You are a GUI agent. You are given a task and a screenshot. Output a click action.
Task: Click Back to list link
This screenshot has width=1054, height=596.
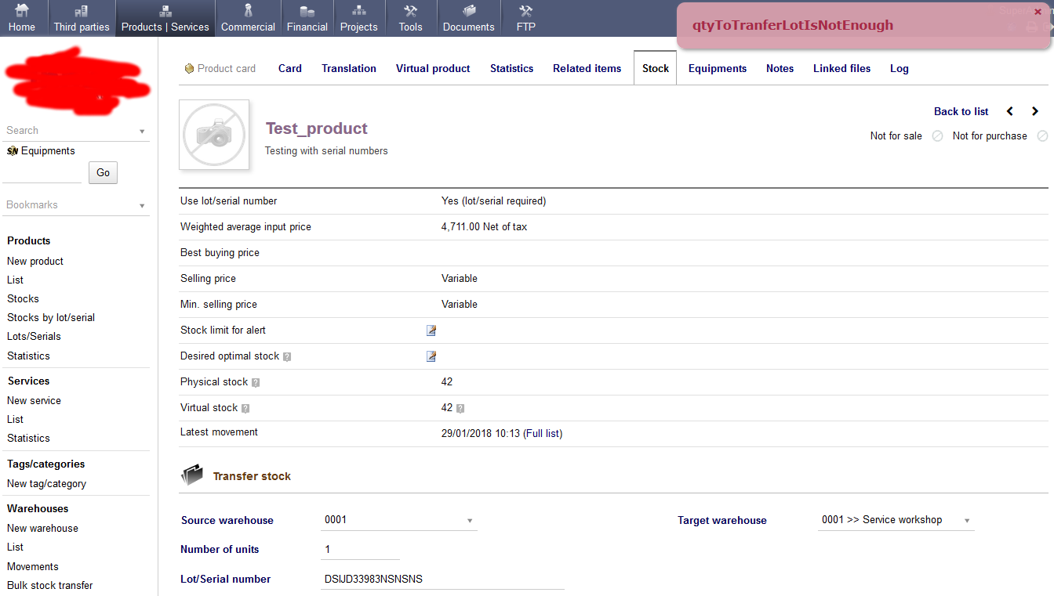coord(961,111)
